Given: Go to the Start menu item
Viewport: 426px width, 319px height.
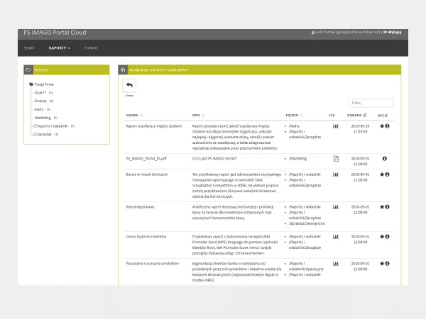Looking at the screenshot, I should click(29, 47).
